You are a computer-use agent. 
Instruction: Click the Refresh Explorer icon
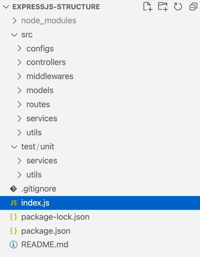coord(178,7)
